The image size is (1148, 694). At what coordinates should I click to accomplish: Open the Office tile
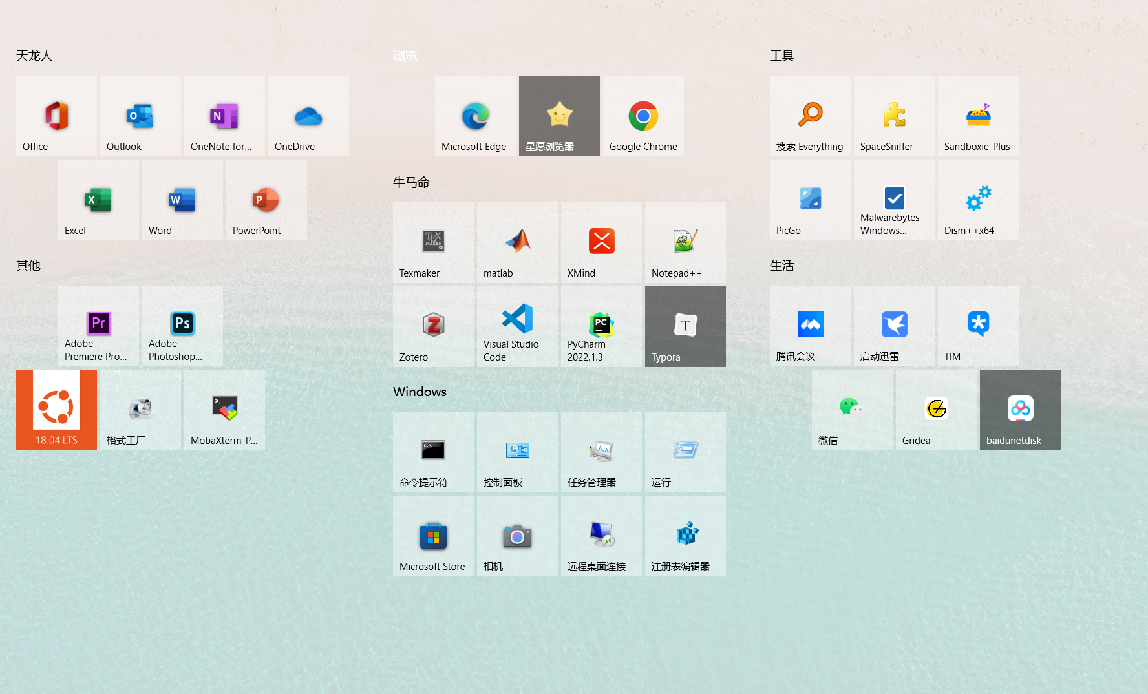[x=56, y=116]
